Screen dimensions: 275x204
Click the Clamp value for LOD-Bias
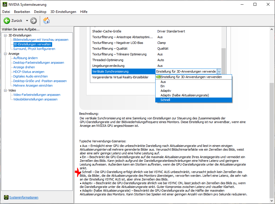(161, 43)
